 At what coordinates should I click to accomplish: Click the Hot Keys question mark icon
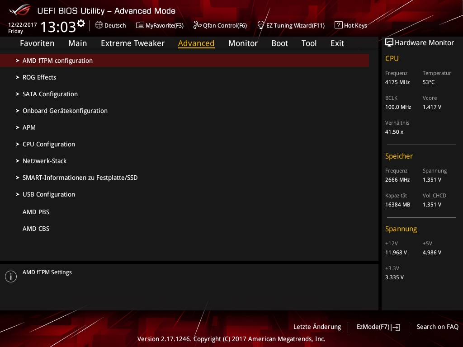pos(338,25)
